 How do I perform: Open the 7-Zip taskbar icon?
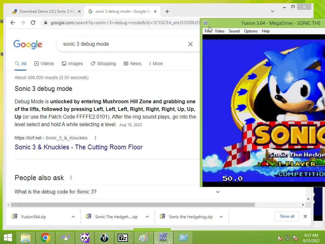tap(123, 238)
